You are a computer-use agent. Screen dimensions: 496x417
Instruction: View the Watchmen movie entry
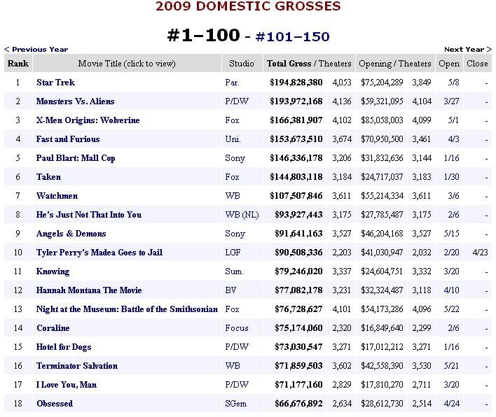(57, 196)
